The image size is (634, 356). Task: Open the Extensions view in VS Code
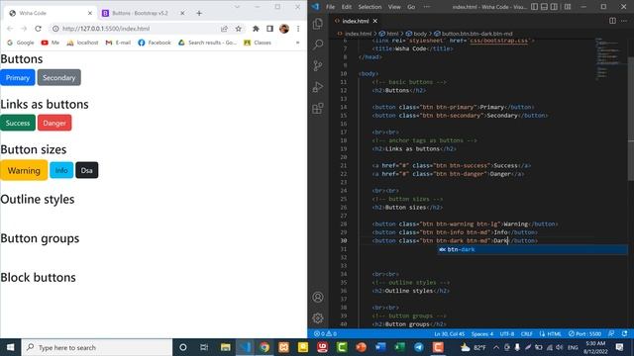318,108
